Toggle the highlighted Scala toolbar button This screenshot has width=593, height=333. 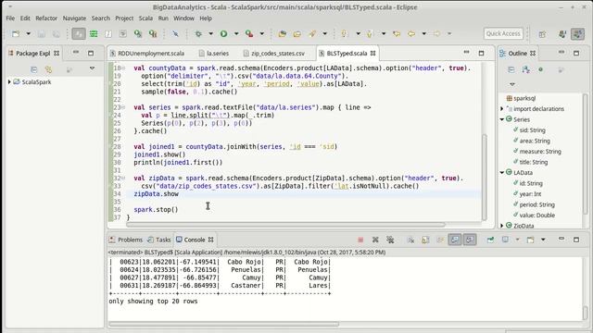point(79,34)
